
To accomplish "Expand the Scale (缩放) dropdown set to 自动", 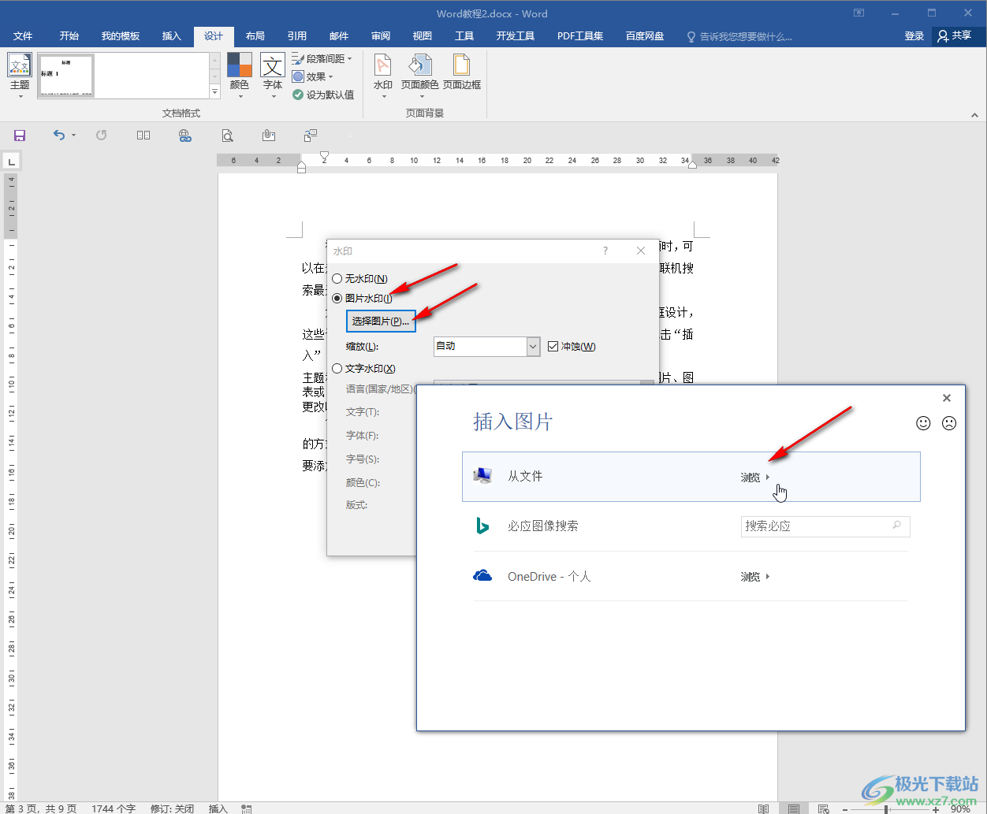I will coord(533,347).
